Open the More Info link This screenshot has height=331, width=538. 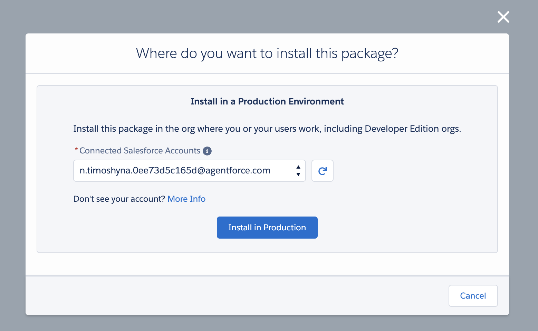186,199
